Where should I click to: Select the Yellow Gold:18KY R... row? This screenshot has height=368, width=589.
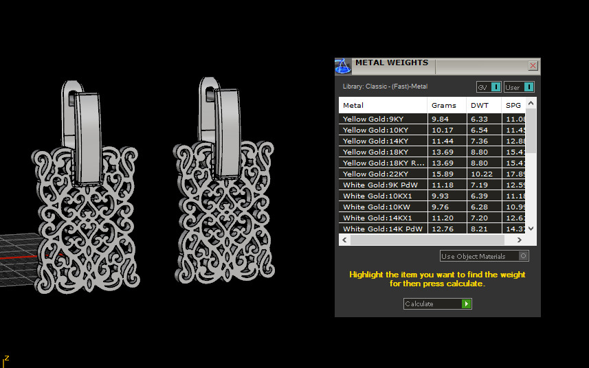click(432, 163)
